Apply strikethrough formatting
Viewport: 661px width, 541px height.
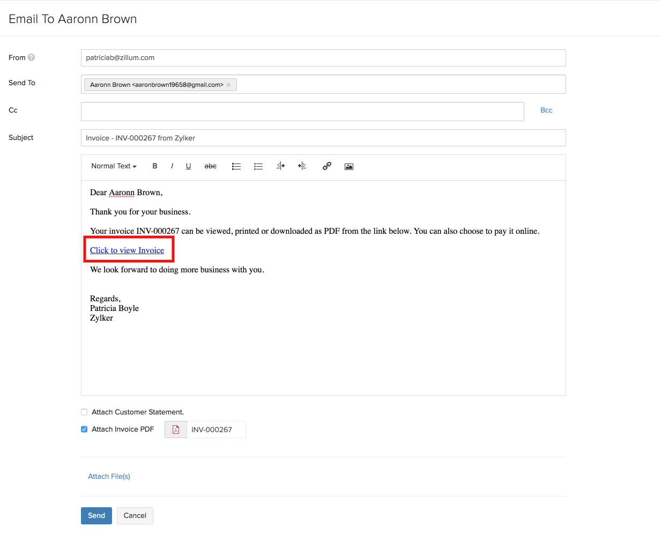pyautogui.click(x=210, y=166)
